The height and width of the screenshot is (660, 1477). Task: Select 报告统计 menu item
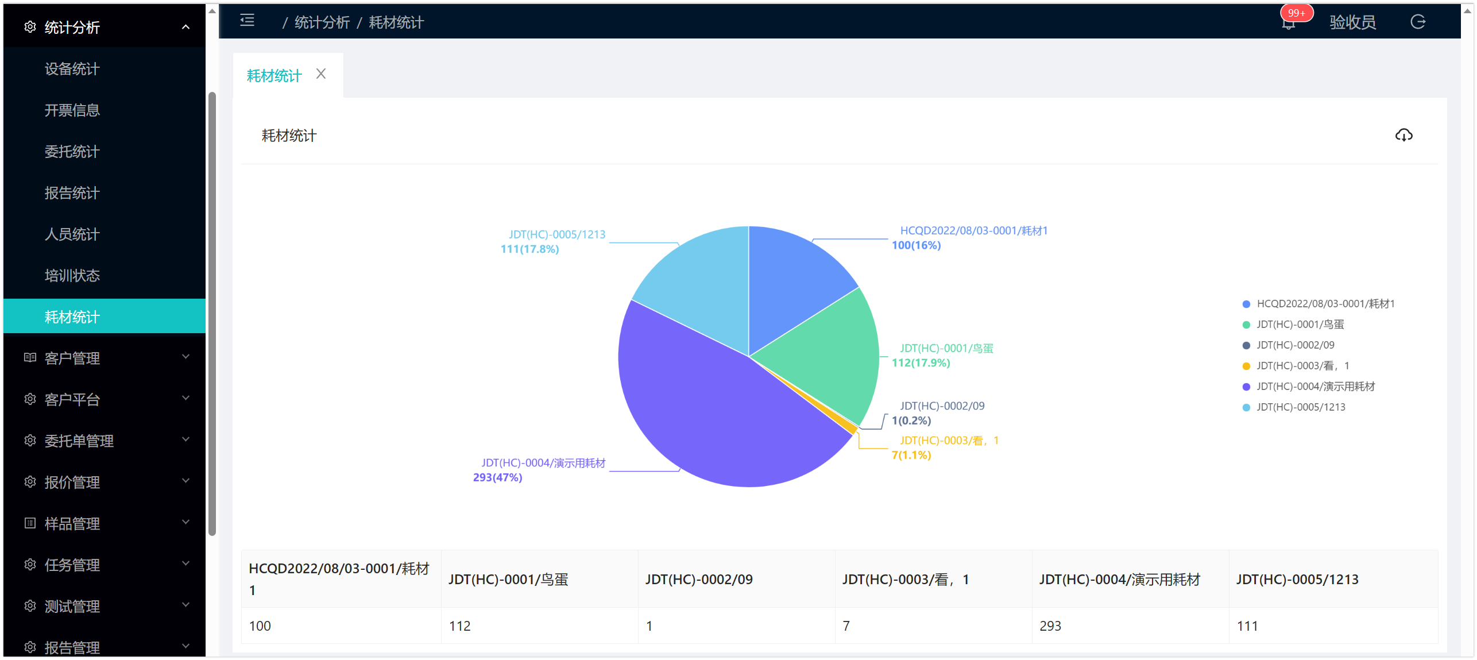[72, 193]
